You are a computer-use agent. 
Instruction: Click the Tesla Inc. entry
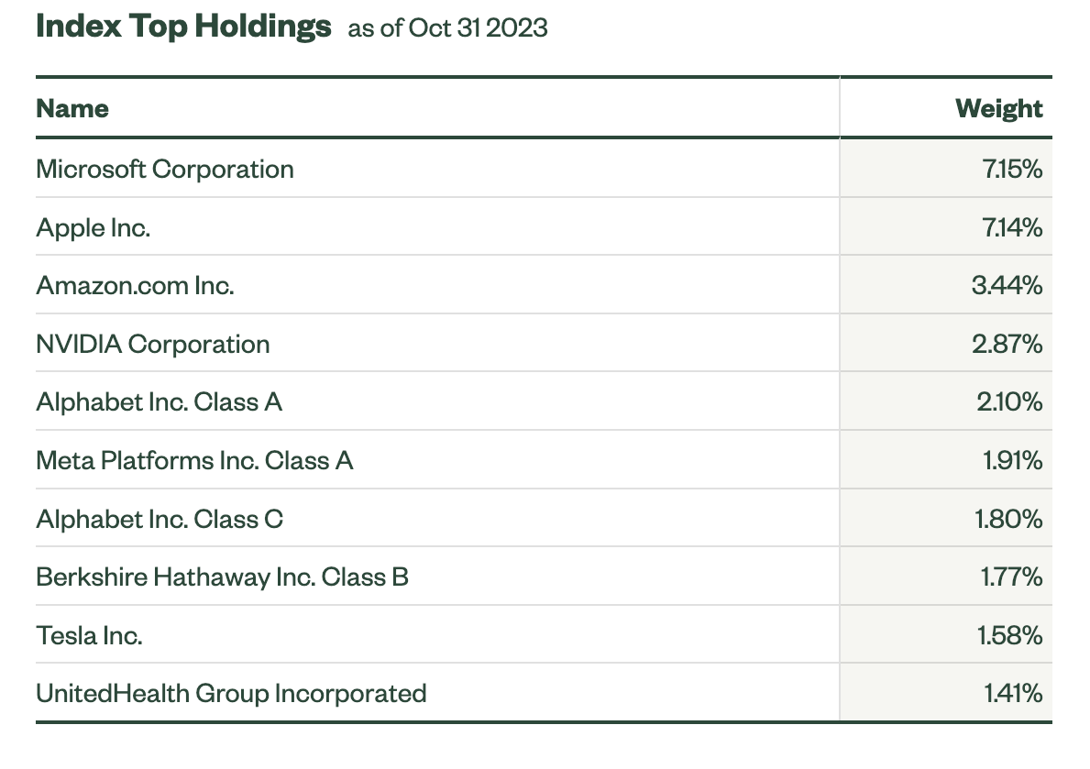click(89, 635)
